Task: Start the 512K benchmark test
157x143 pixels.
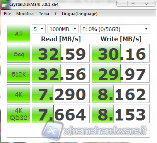Action: pos(19,73)
